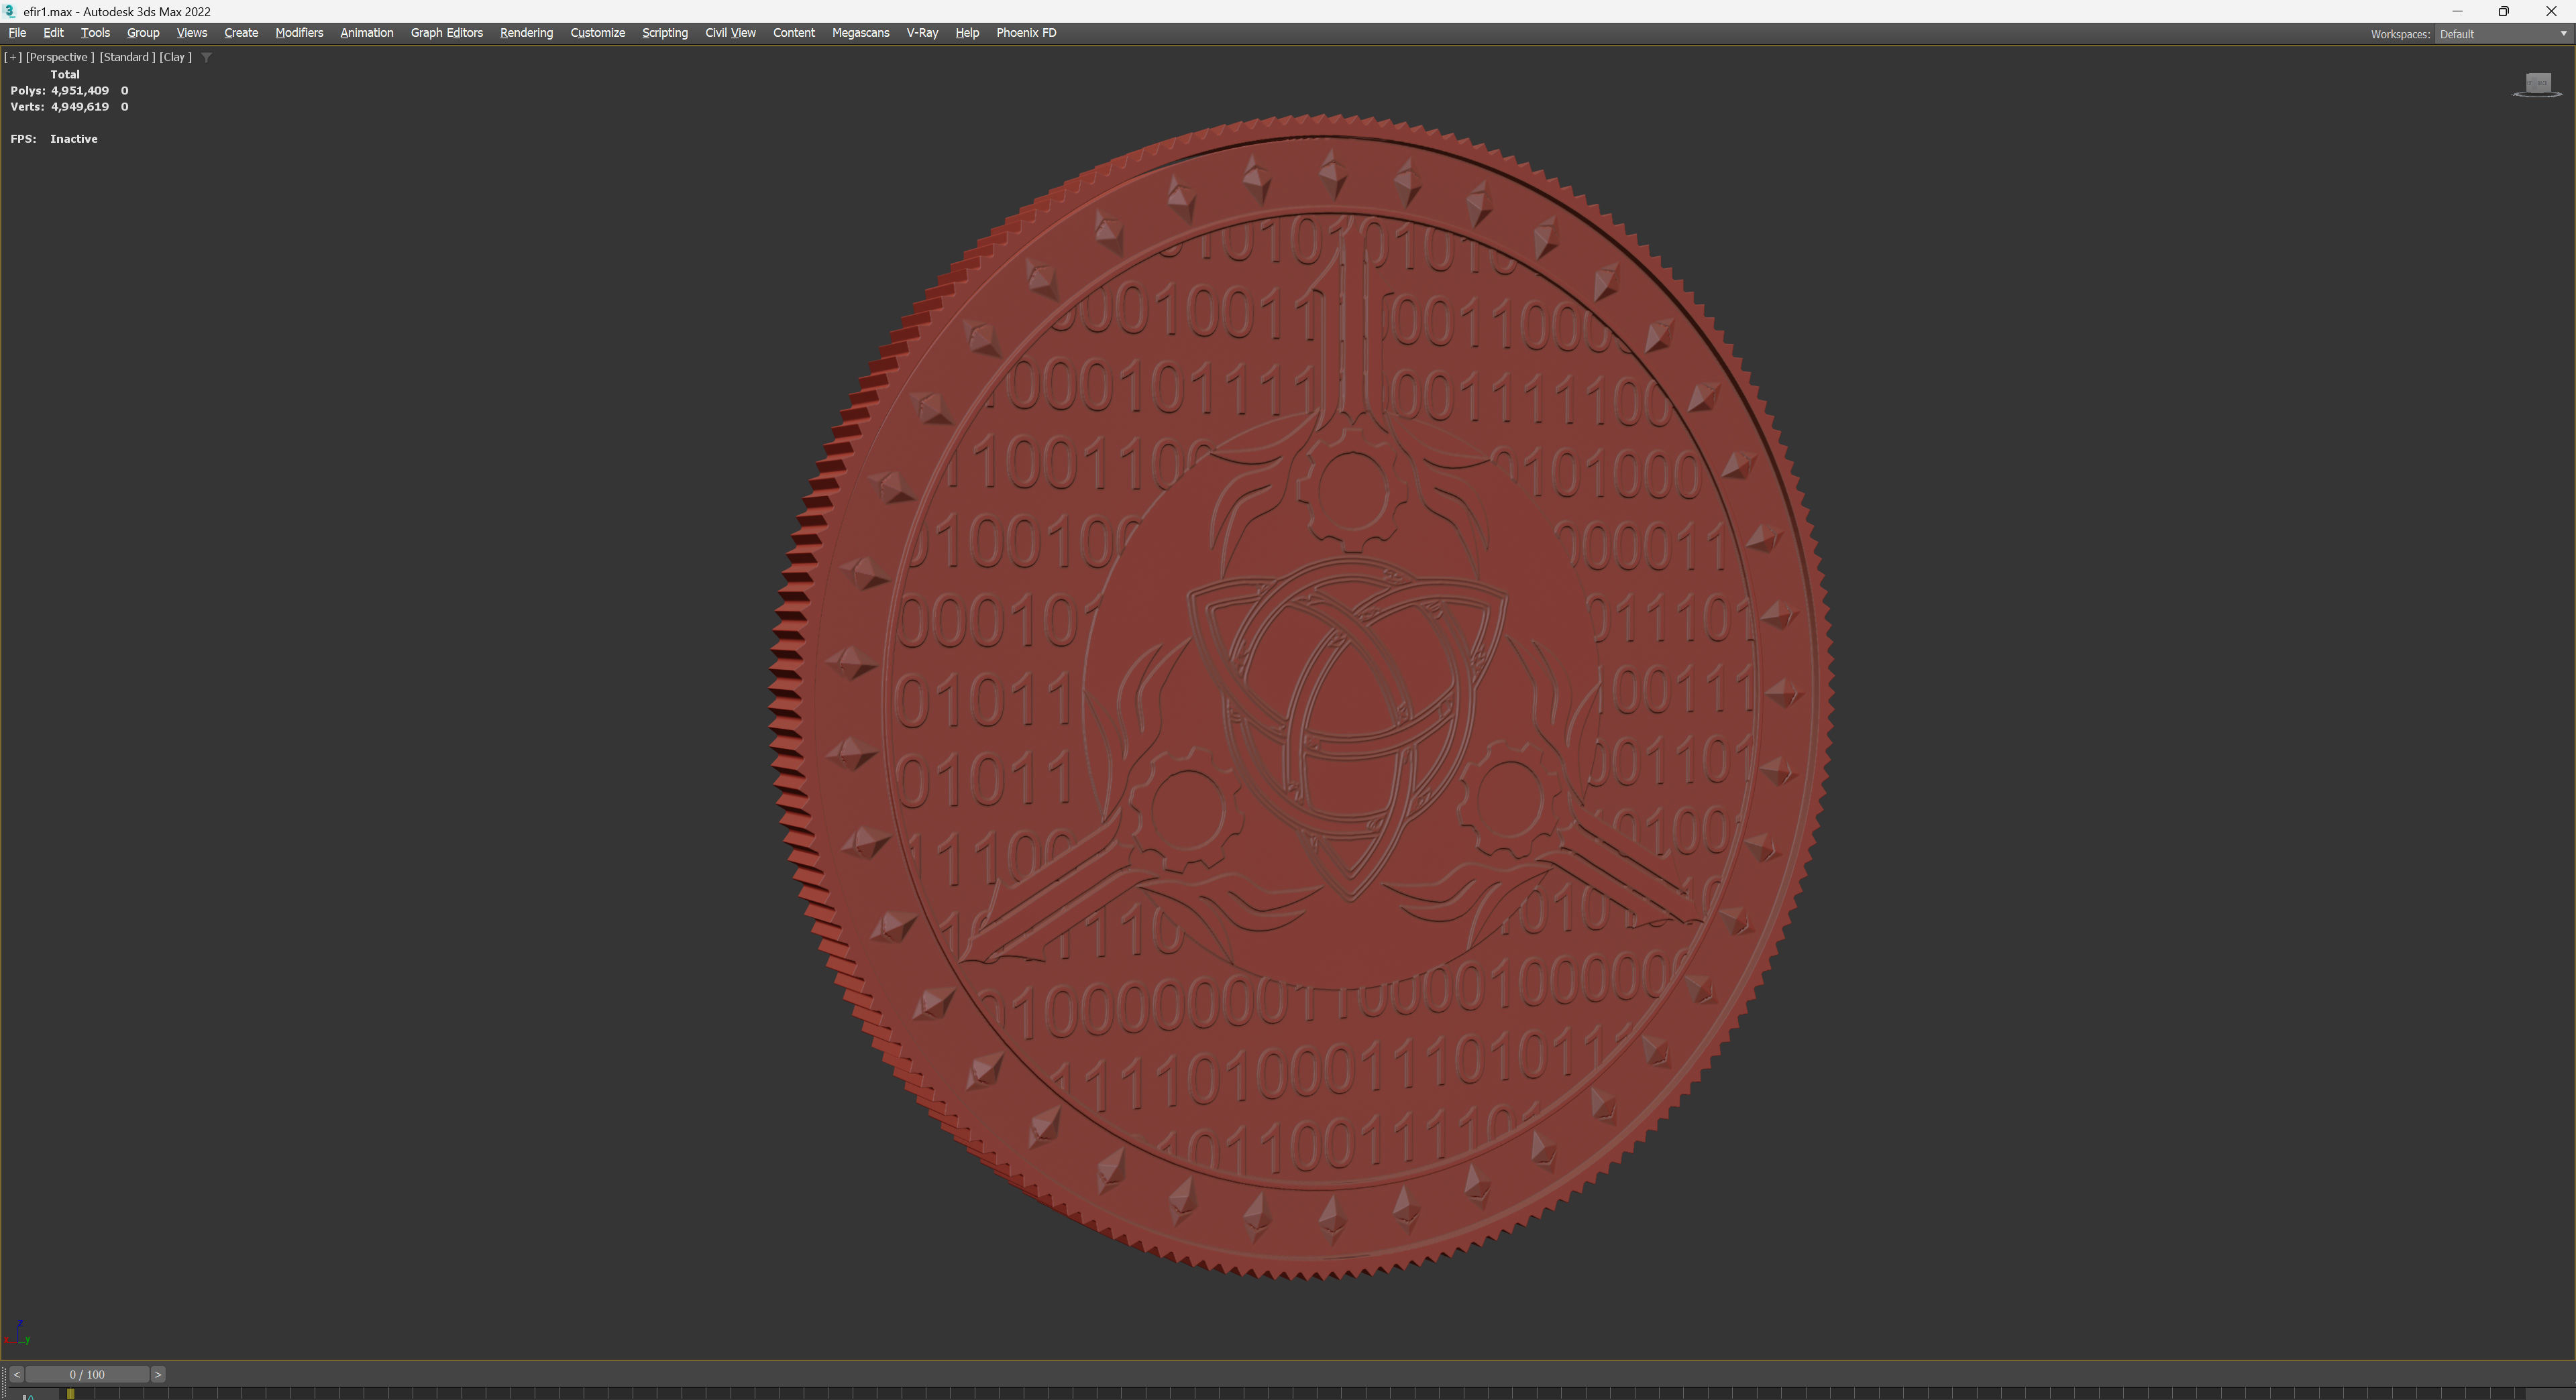Viewport: 2576px width, 1400px height.
Task: Open the Megascans menu
Action: 860,33
